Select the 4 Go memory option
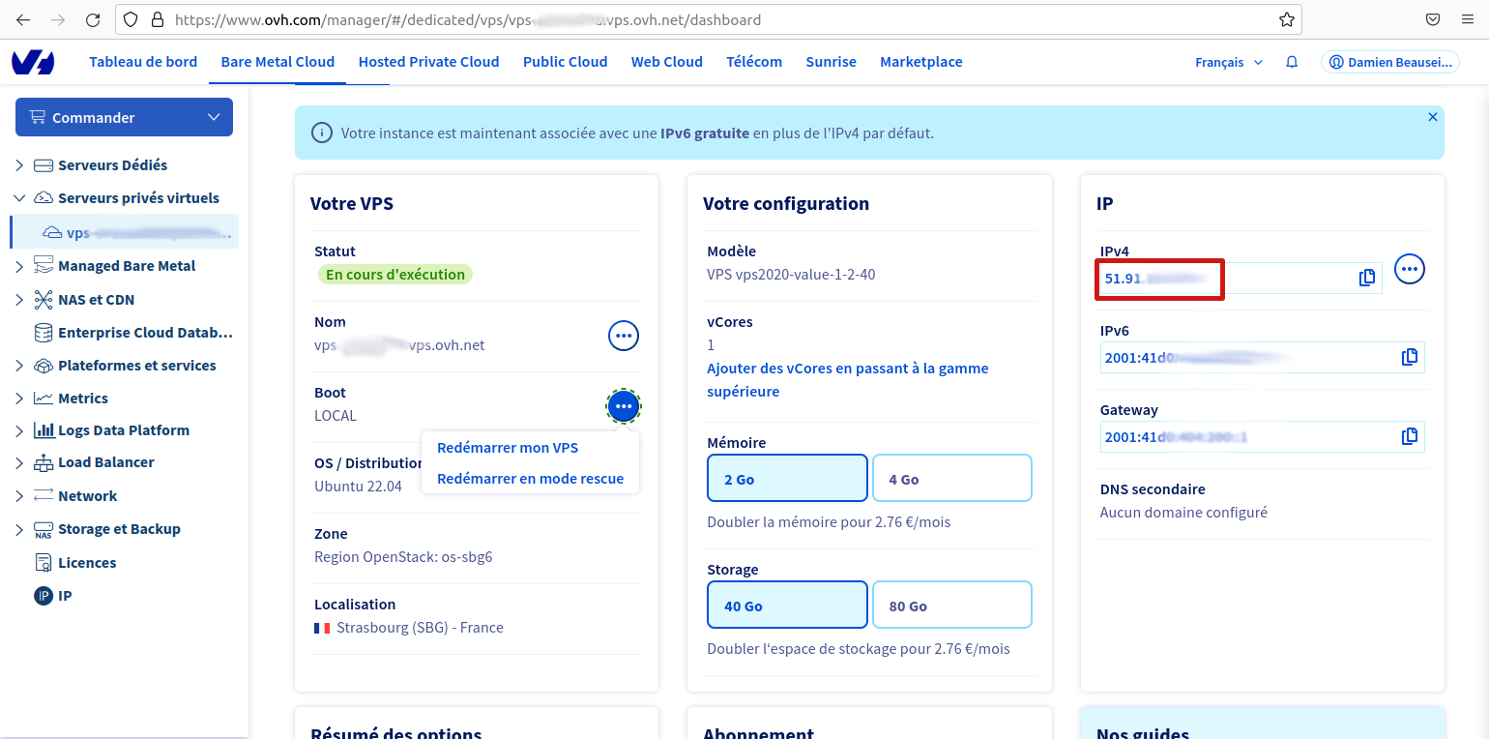The image size is (1489, 739). (x=951, y=479)
